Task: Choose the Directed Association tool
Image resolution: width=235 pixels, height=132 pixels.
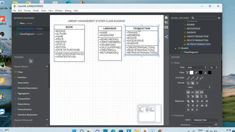Action: [x=28, y=88]
